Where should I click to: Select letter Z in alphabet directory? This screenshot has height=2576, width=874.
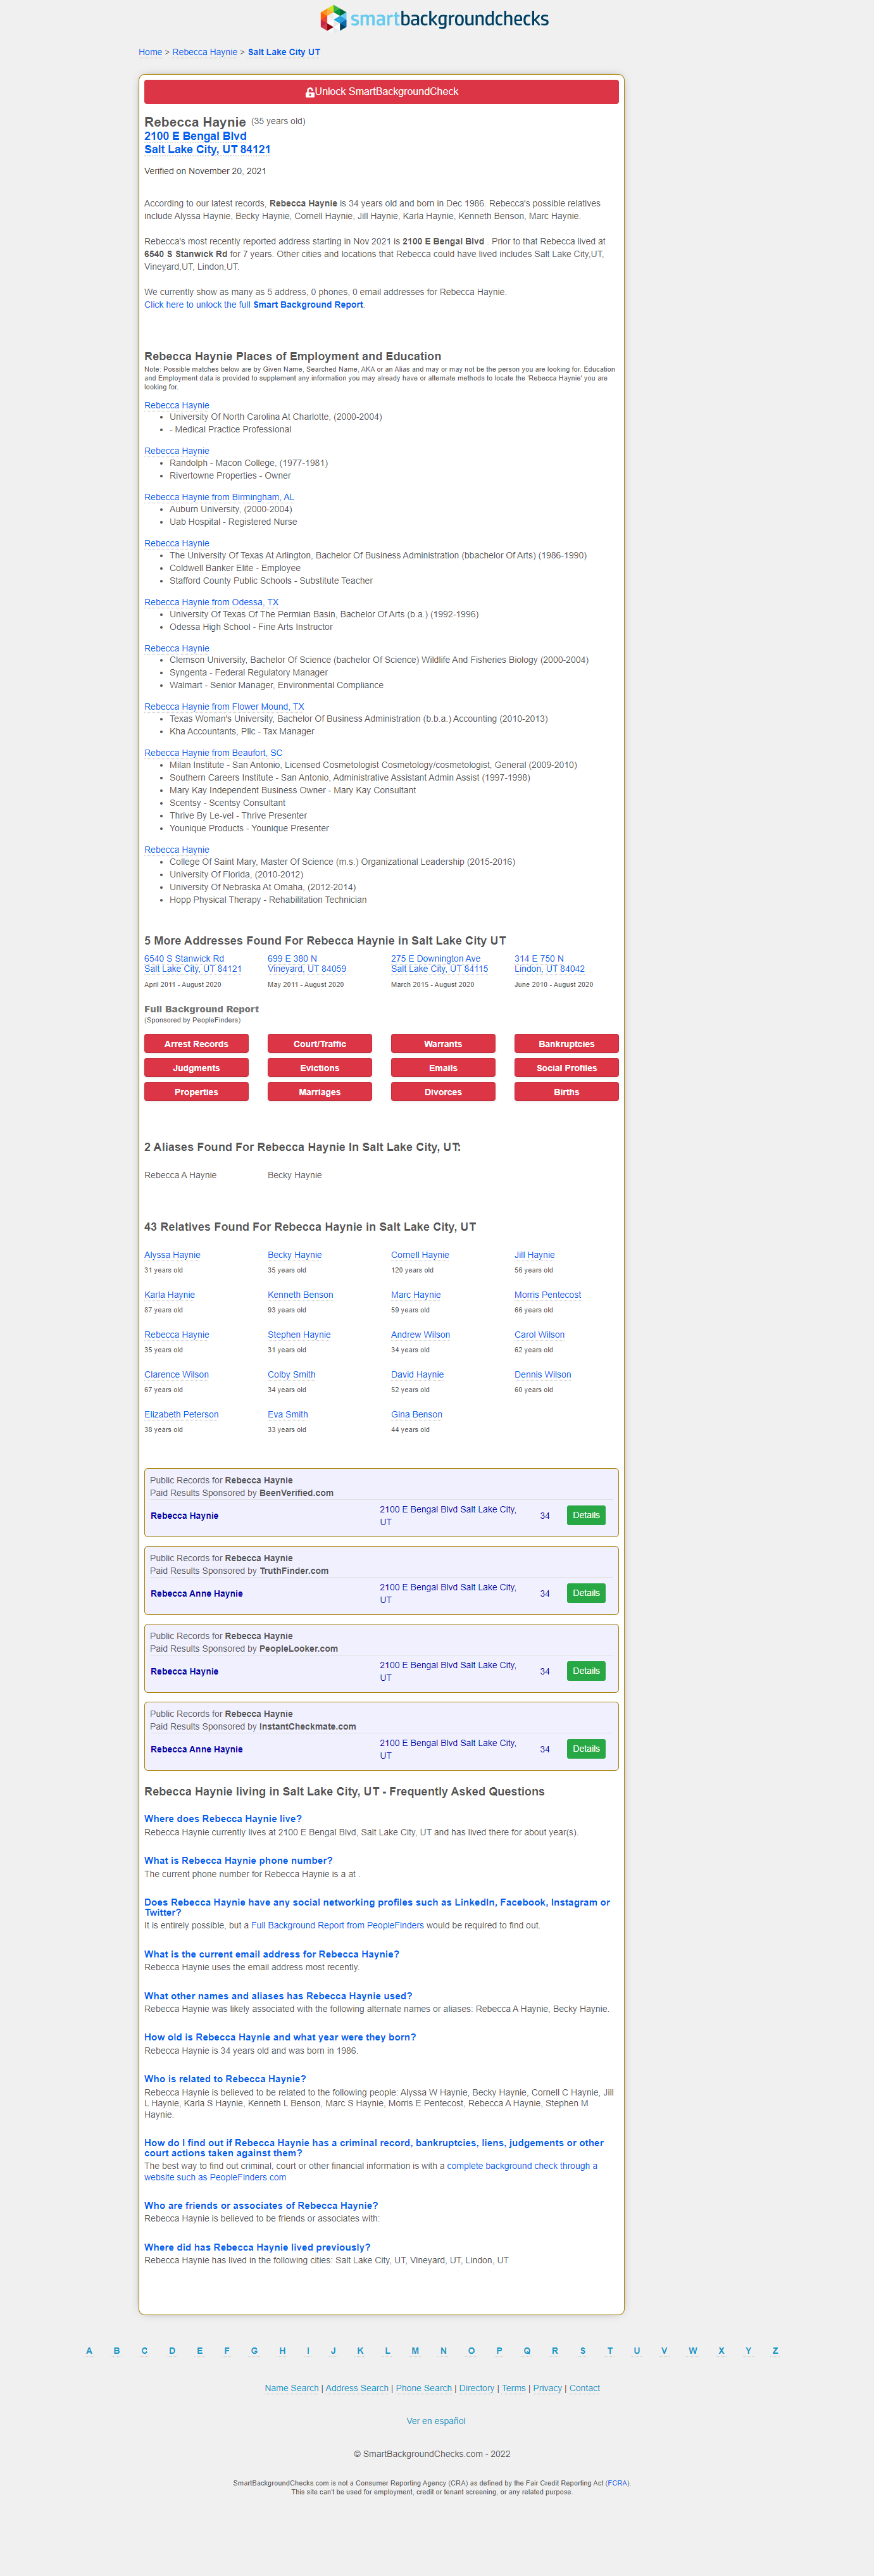point(775,2351)
